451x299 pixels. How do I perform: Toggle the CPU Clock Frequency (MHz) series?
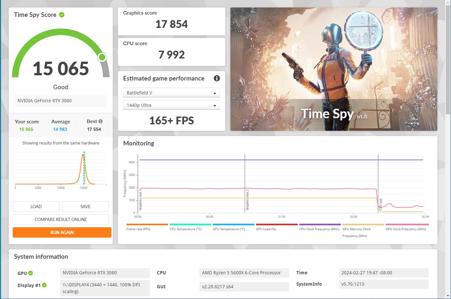[x=320, y=224]
